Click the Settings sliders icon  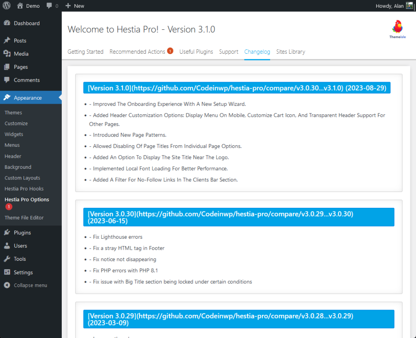[x=7, y=272]
